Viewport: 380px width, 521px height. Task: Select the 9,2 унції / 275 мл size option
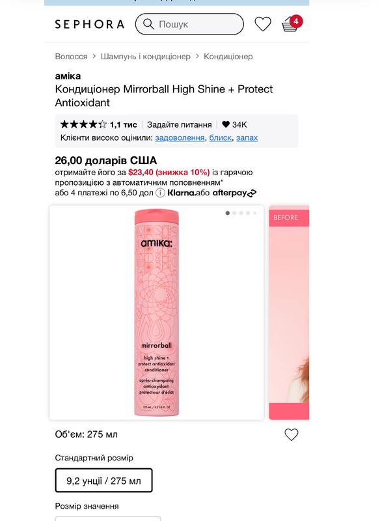pyautogui.click(x=103, y=481)
